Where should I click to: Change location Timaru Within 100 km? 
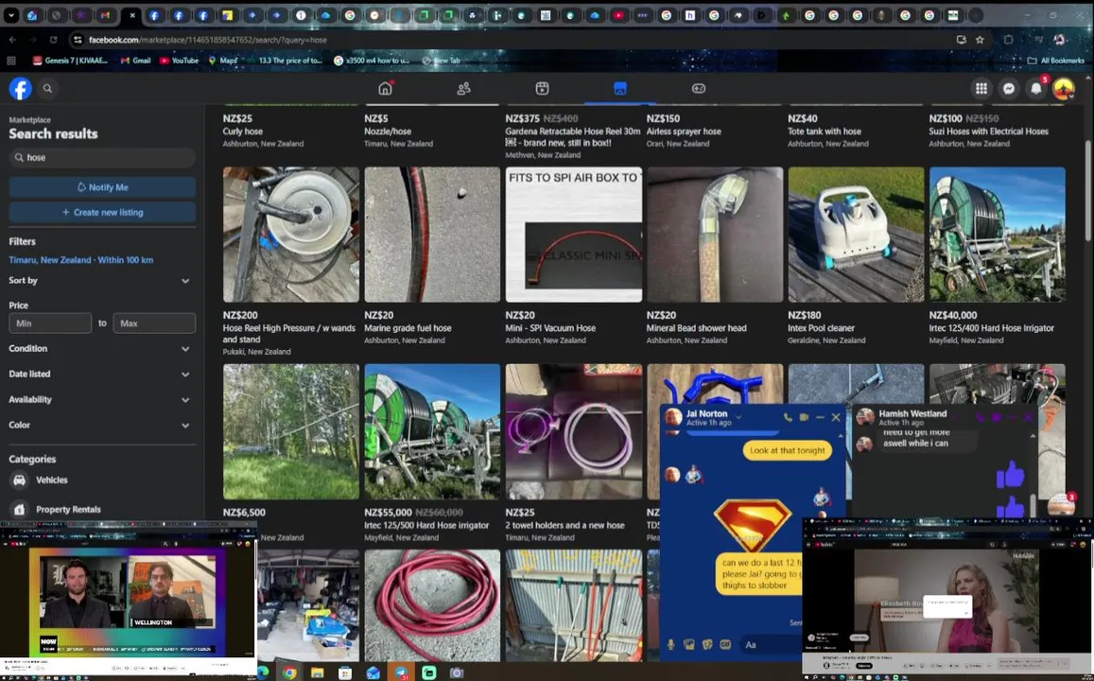pyautogui.click(x=81, y=259)
